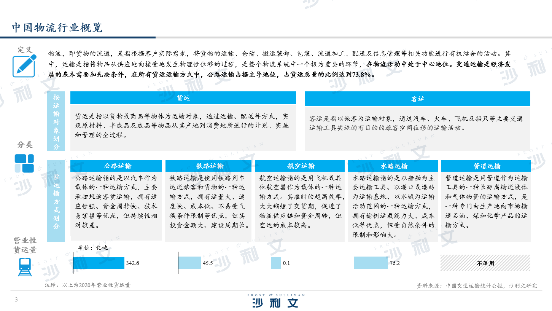Click the definition paragraph starting 物流，即货物的流通

tap(280, 64)
